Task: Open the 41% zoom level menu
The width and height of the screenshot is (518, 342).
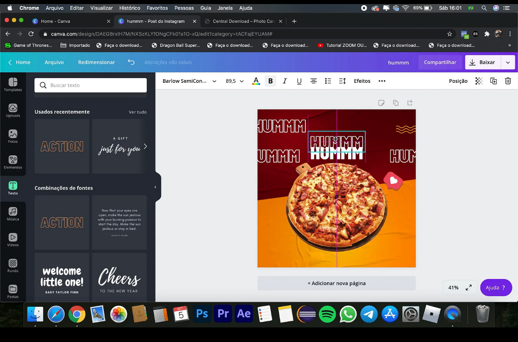Action: click(x=453, y=287)
